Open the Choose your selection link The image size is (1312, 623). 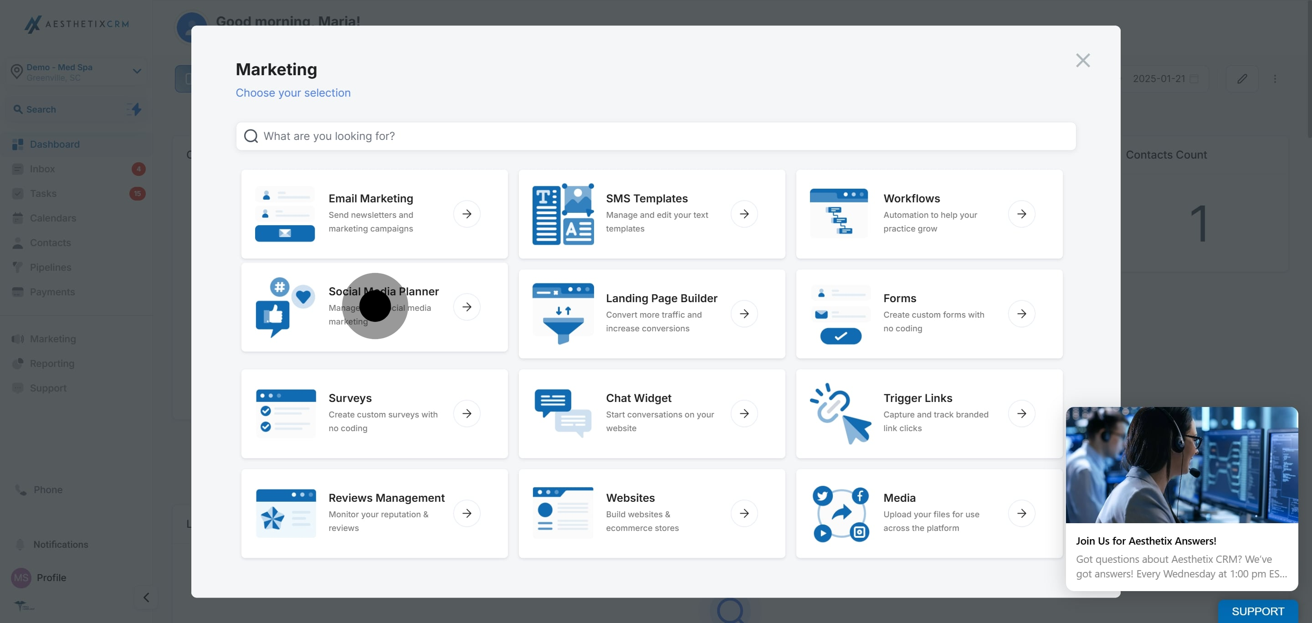coord(293,93)
